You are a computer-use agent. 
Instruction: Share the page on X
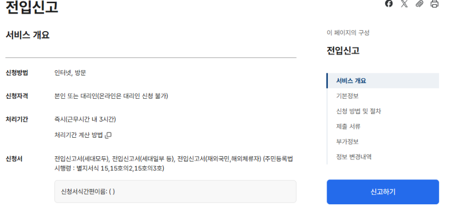pyautogui.click(x=404, y=4)
